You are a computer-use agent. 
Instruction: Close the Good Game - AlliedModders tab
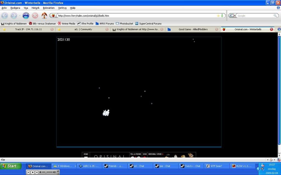click(217, 29)
